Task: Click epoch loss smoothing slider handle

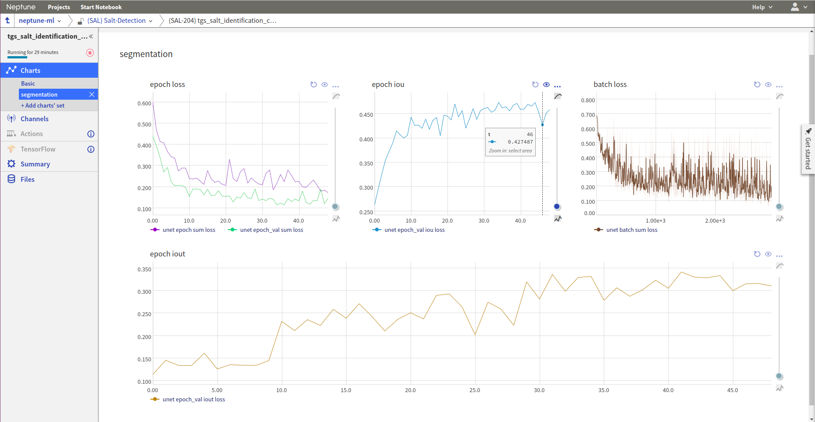Action: pos(335,207)
